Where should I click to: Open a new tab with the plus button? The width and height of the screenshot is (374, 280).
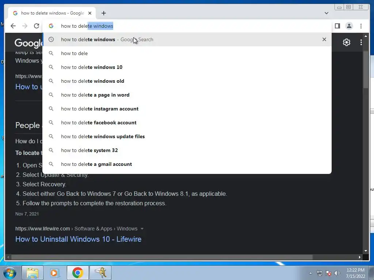pyautogui.click(x=103, y=13)
